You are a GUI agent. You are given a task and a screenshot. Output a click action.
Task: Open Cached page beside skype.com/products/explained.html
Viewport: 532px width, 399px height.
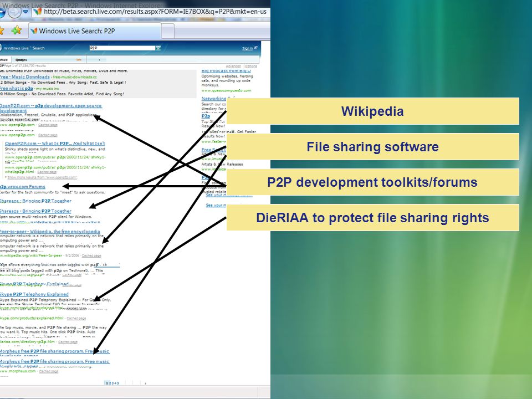[x=76, y=318]
